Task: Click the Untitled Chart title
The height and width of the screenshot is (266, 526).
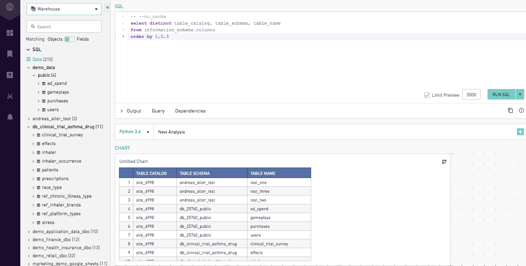Action: 134,162
